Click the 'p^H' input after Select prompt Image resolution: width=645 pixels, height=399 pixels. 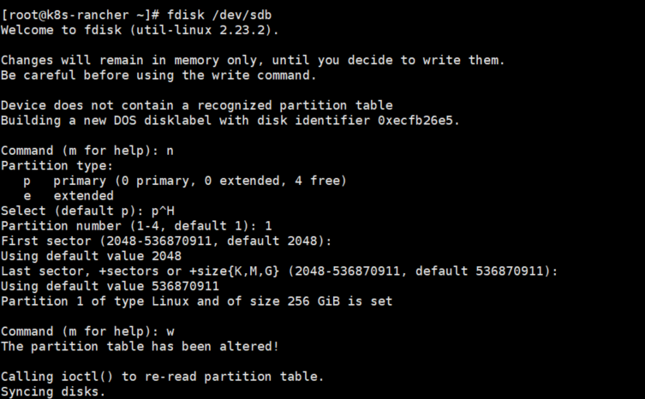(x=163, y=211)
